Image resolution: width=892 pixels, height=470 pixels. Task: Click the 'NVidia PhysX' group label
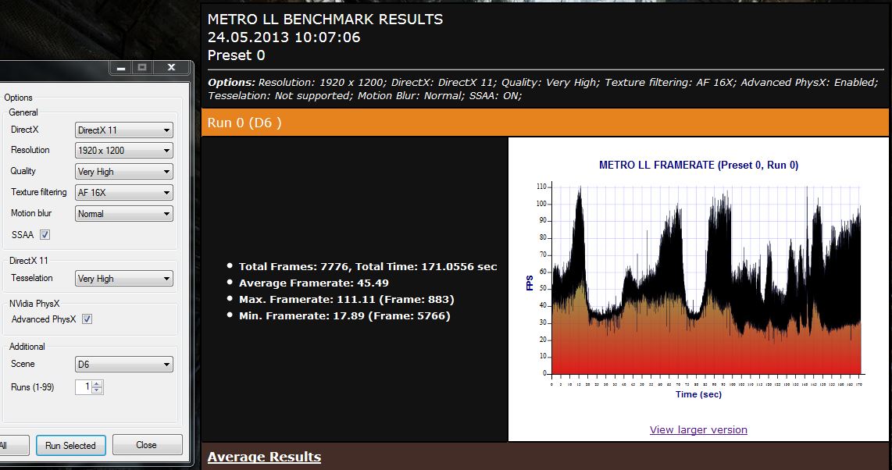click(x=34, y=304)
